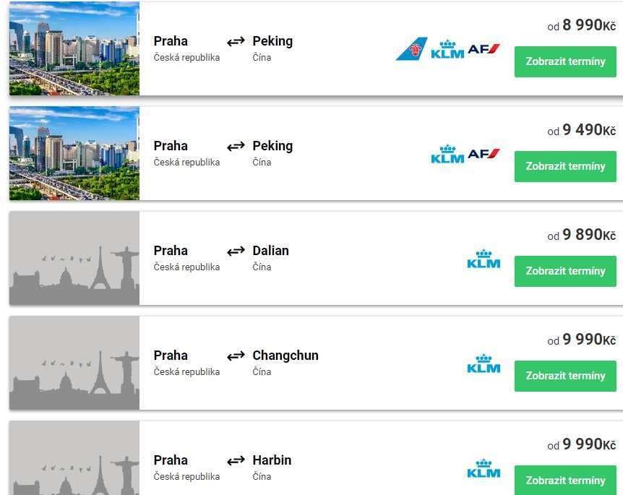The width and height of the screenshot is (623, 495).
Task: Click KLM logo in the Dalian offer
Action: [484, 259]
